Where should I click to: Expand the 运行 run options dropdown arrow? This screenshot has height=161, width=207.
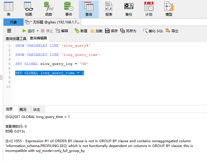point(38,31)
